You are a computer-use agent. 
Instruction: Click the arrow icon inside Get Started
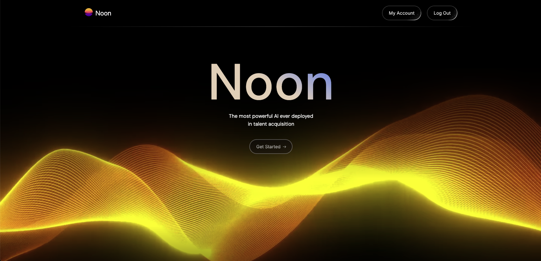pos(285,147)
